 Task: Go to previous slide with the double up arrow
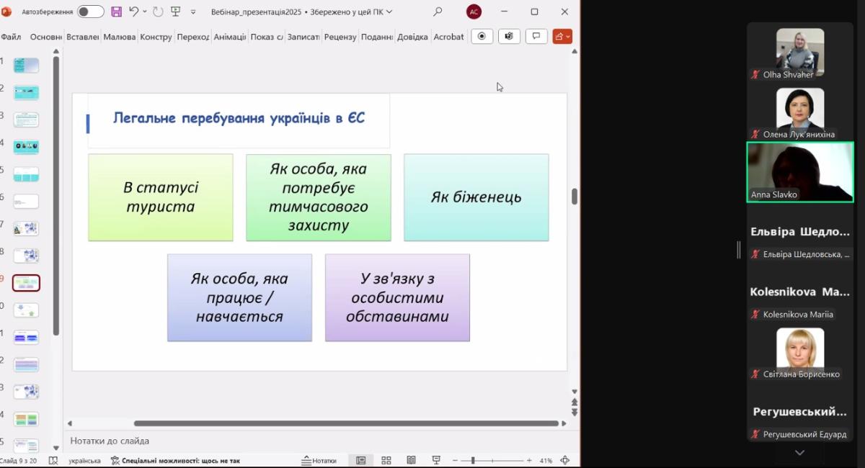click(x=575, y=401)
